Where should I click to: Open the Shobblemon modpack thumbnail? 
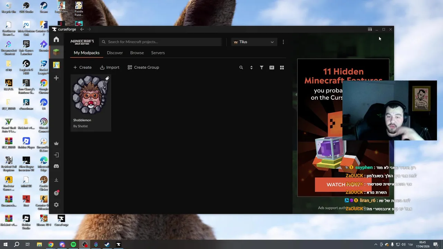pyautogui.click(x=91, y=95)
